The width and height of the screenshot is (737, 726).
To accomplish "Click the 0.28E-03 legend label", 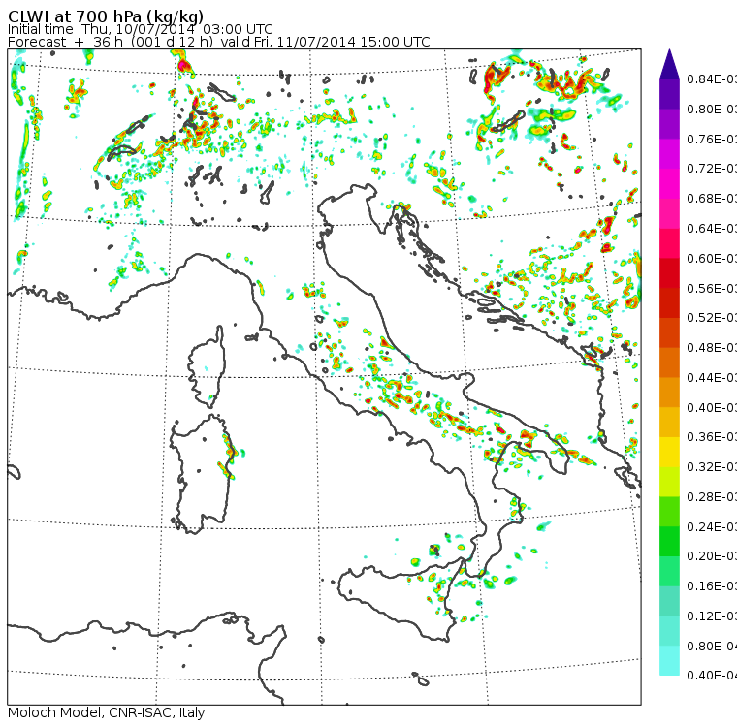I will pos(712,496).
